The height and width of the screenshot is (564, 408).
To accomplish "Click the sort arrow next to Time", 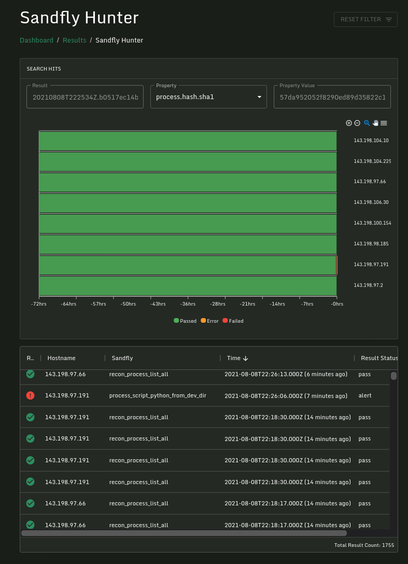I will coord(246,358).
